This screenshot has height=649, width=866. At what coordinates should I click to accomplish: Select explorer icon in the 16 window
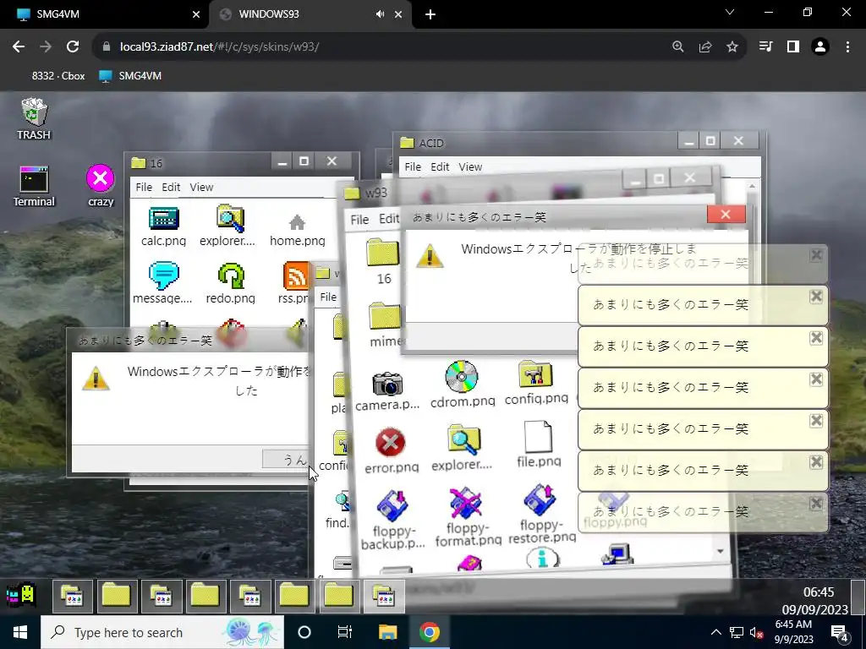pos(228,226)
